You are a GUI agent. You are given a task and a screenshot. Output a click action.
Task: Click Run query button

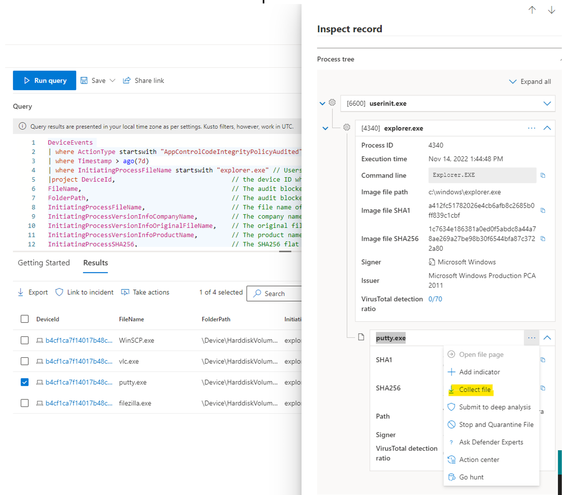[44, 80]
